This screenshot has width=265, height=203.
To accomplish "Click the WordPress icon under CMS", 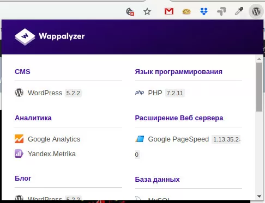I will tap(19, 93).
